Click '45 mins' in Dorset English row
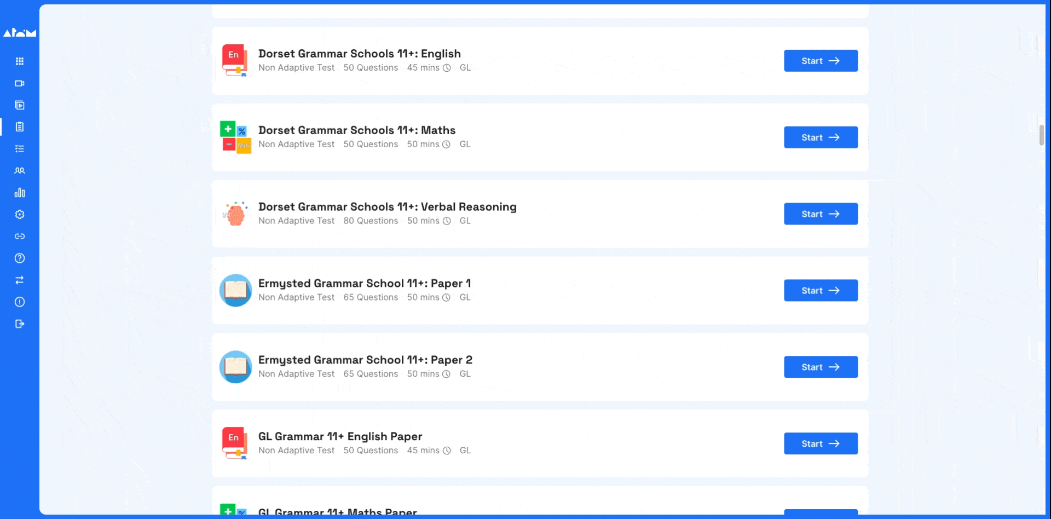The width and height of the screenshot is (1051, 519). coord(423,68)
